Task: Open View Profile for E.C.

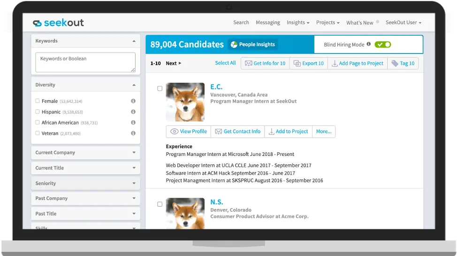Action: (189, 132)
